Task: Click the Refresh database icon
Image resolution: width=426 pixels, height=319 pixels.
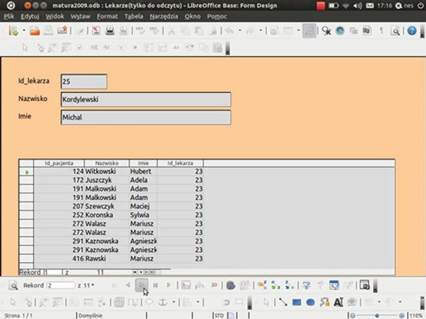Action: [x=230, y=285]
